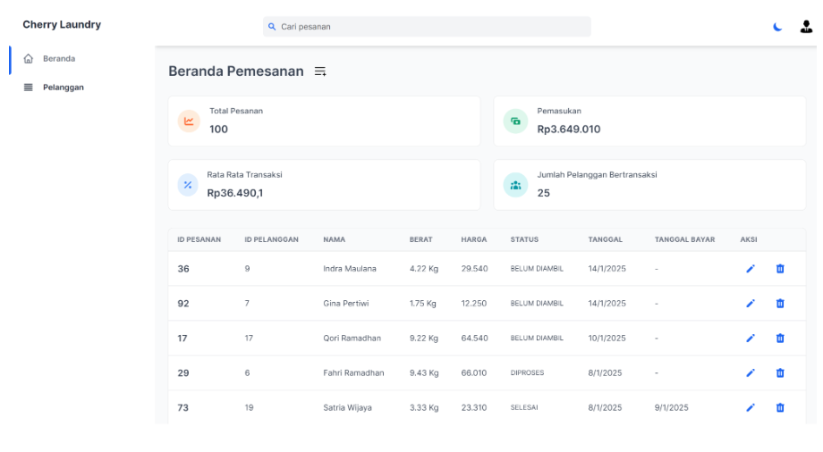Click the SELESAI status cell
The width and height of the screenshot is (823, 452).
click(x=524, y=407)
